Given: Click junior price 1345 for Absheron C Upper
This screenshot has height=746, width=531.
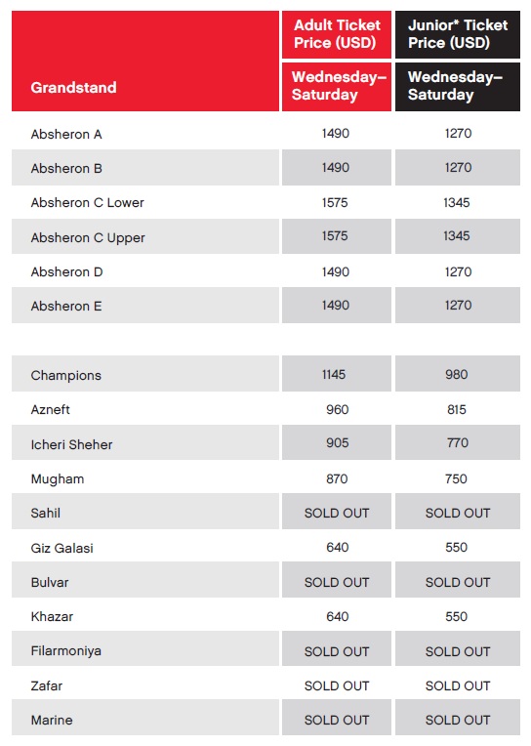Looking at the screenshot, I should [x=456, y=236].
